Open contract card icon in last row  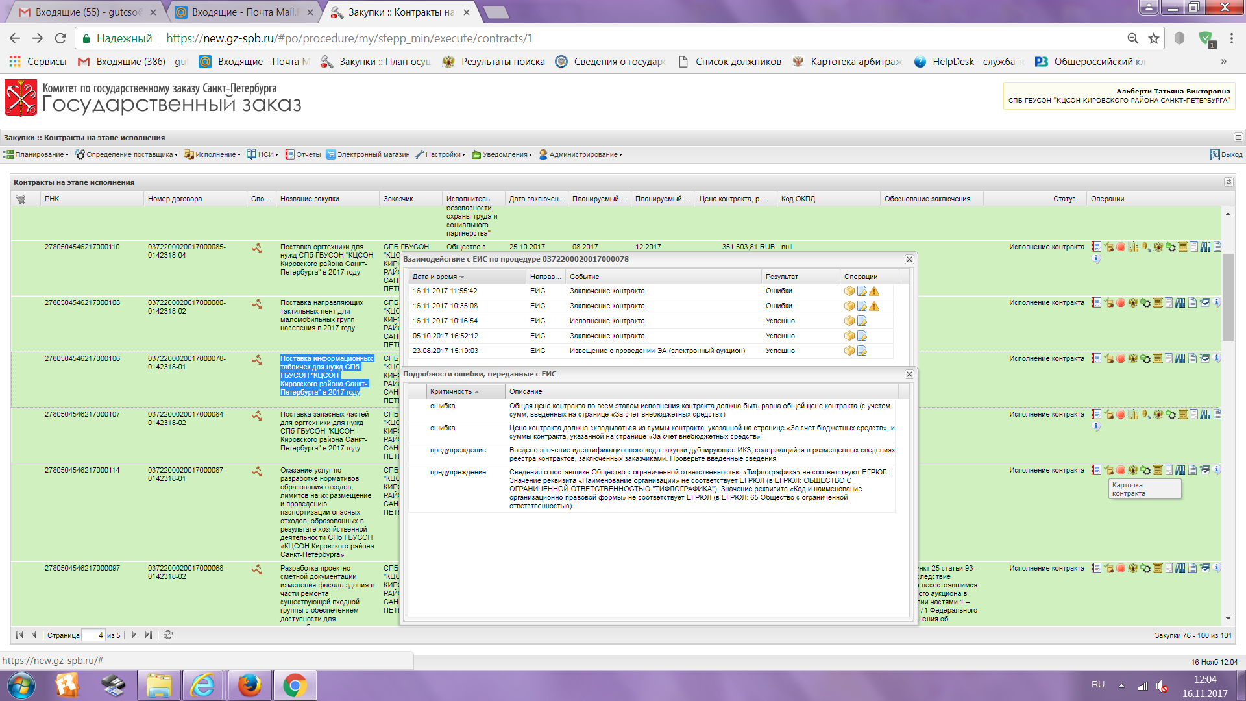tap(1096, 569)
